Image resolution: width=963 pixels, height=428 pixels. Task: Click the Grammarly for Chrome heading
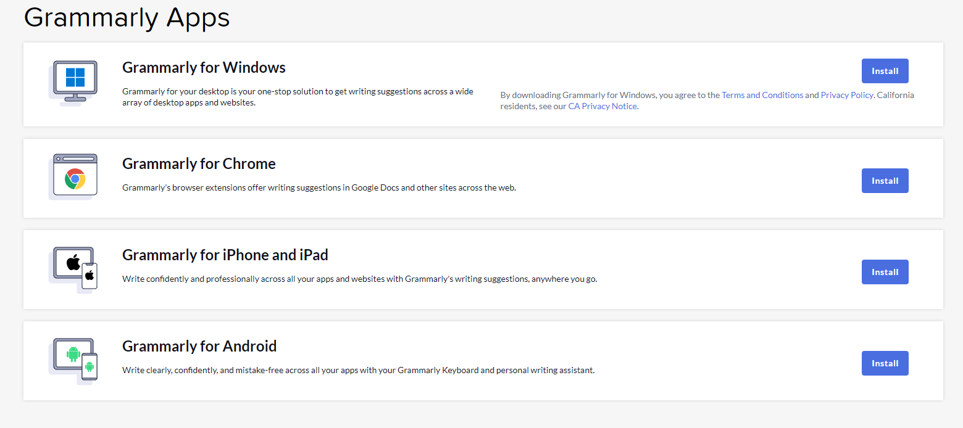click(x=199, y=163)
